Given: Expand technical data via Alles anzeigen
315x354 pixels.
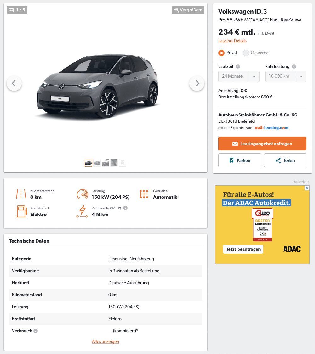Looking at the screenshot, I should coord(106,342).
